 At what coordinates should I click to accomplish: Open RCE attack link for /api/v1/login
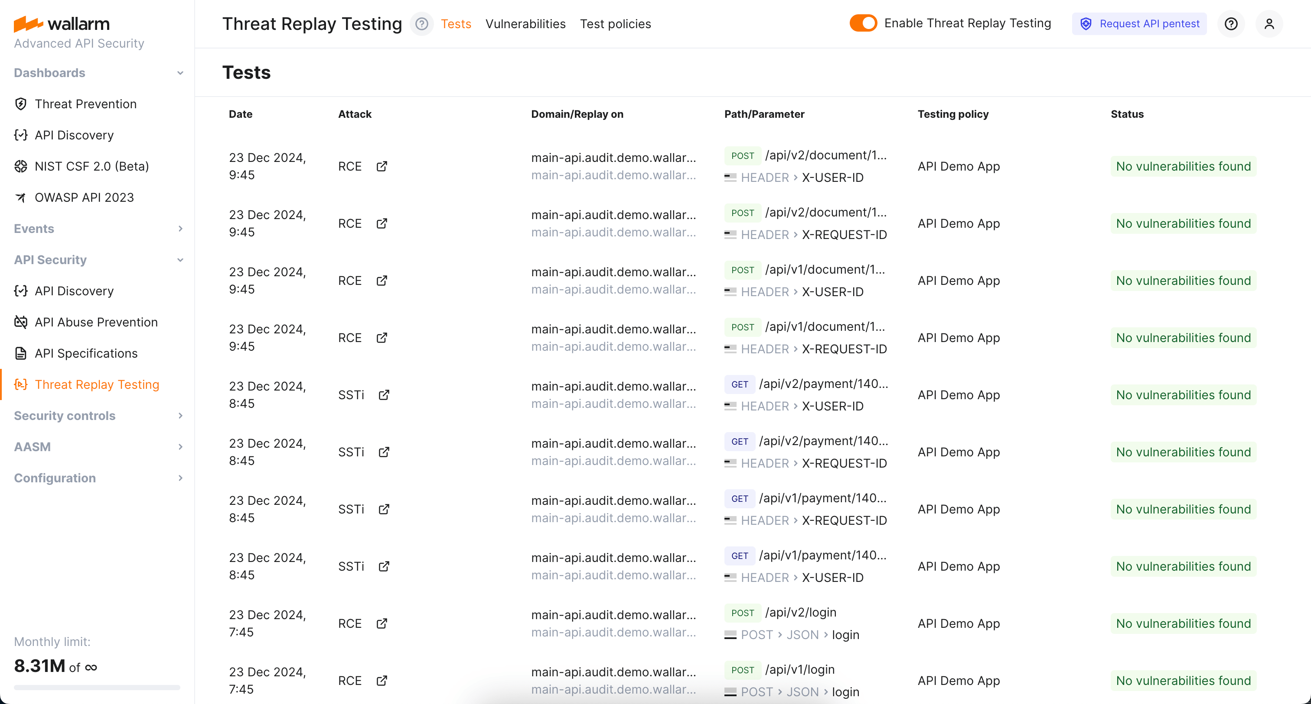pyautogui.click(x=382, y=681)
